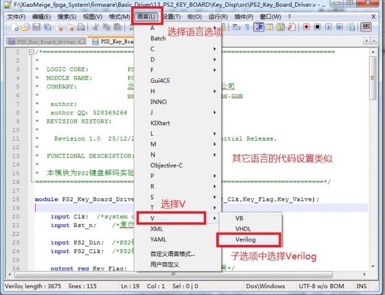Open the User defined language icon
385x295 pixels.
269,27
